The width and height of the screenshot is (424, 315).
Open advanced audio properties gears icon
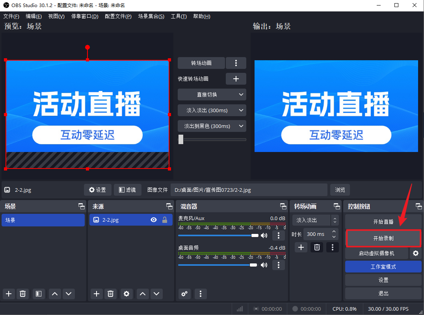[x=184, y=294]
